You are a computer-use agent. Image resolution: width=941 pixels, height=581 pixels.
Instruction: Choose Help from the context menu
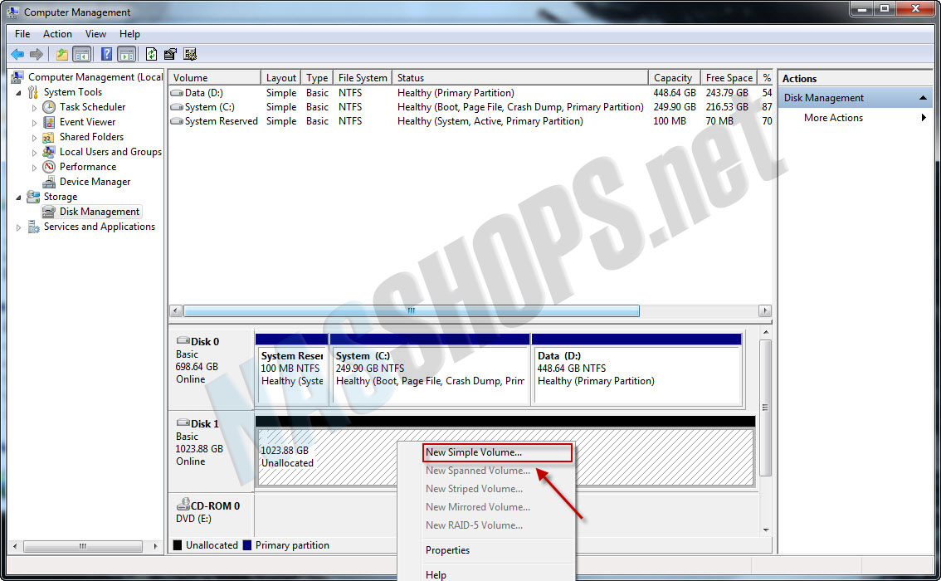[x=436, y=574]
